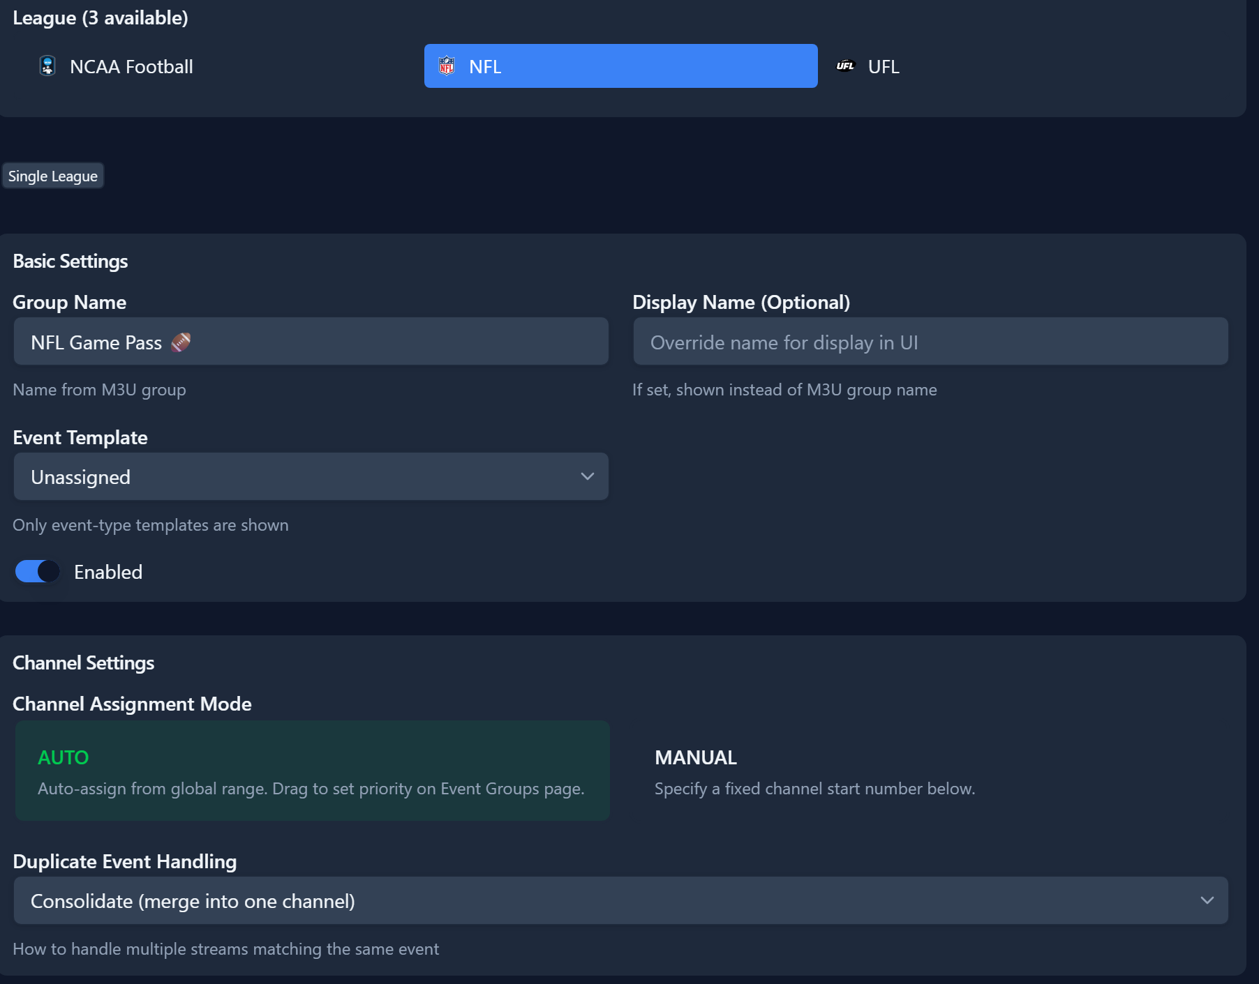The height and width of the screenshot is (984, 1259).
Task: Click the football emoji in Group Name
Action: pos(181,342)
